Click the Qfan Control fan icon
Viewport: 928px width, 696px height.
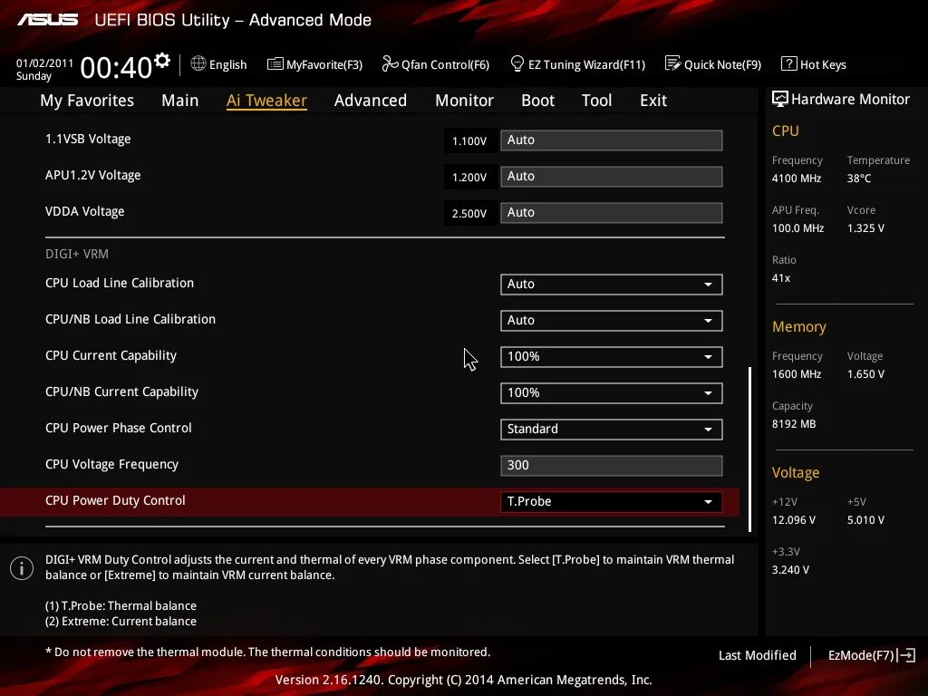pos(390,63)
